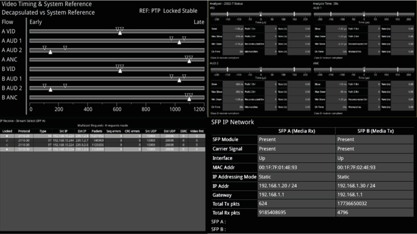Select the filled marker on the A AUD 2 bar

pos(50,52)
